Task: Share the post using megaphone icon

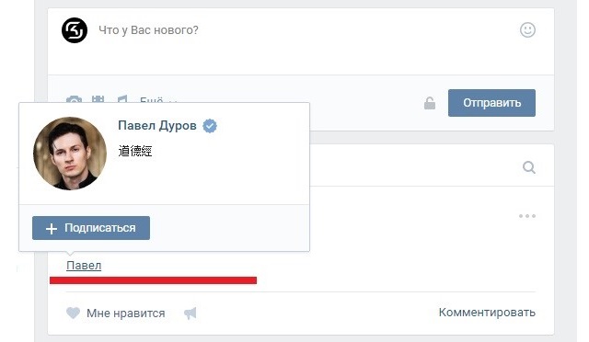Action: click(191, 313)
